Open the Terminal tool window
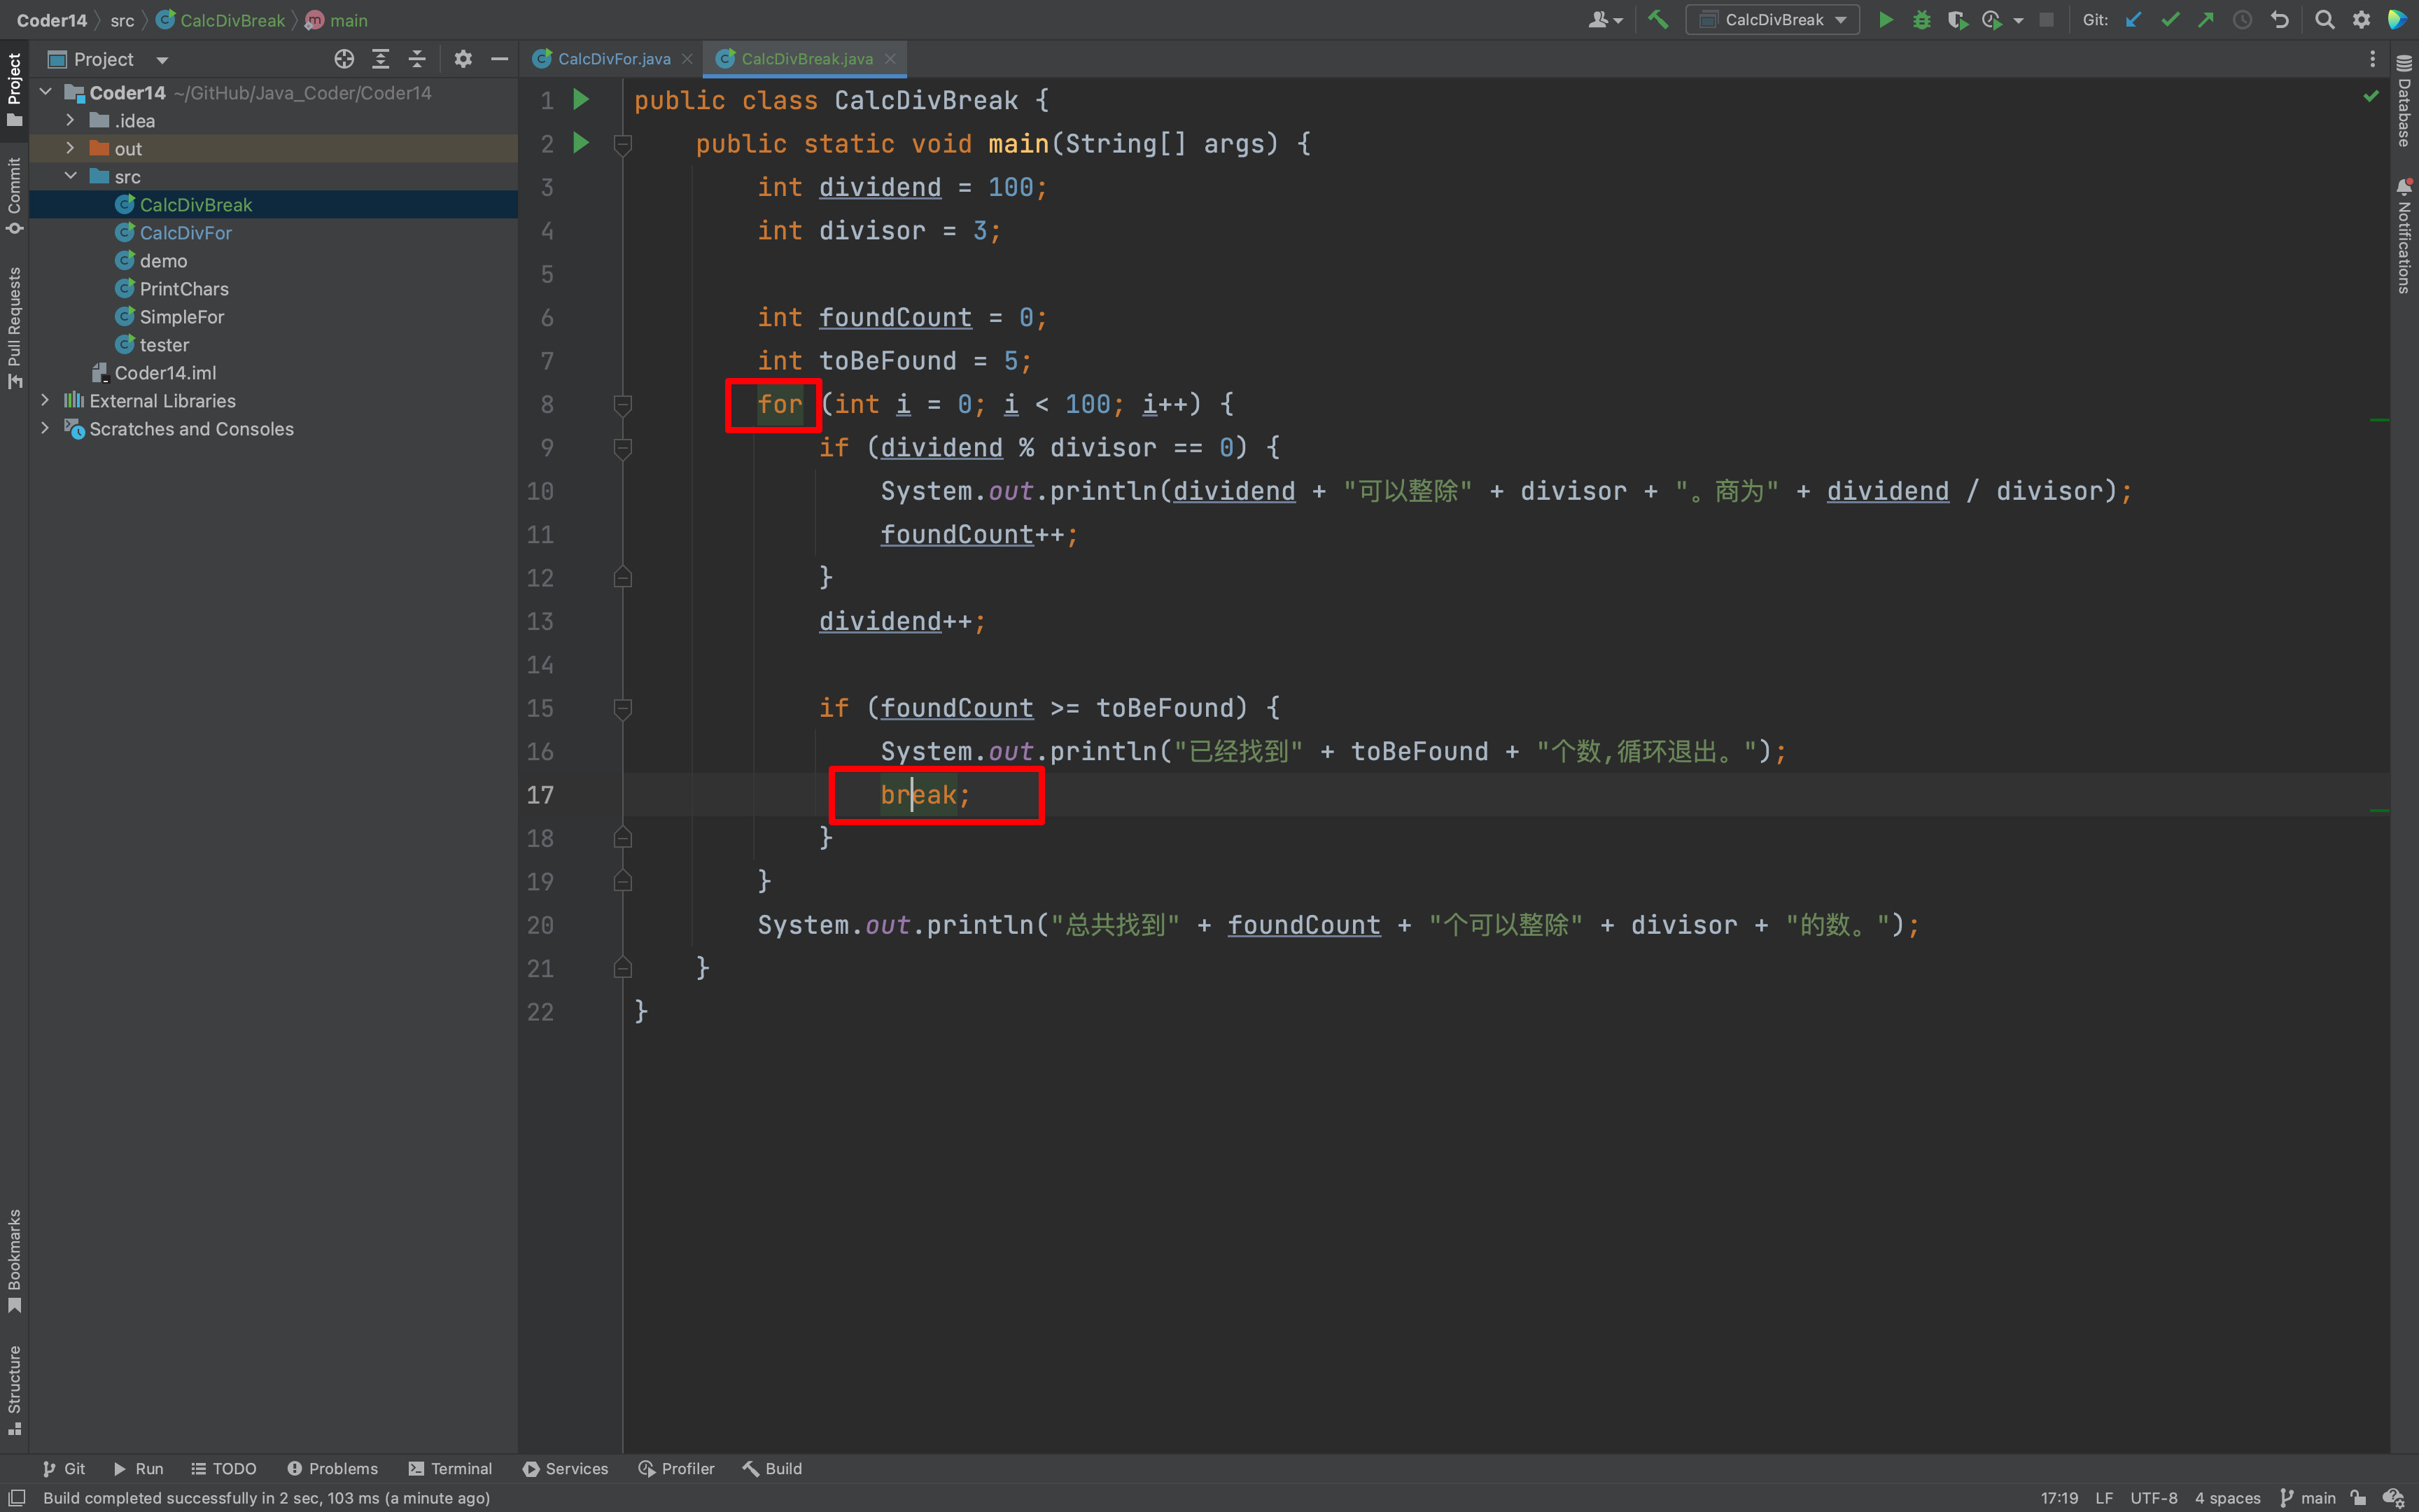Viewport: 2419px width, 1512px height. pos(450,1468)
